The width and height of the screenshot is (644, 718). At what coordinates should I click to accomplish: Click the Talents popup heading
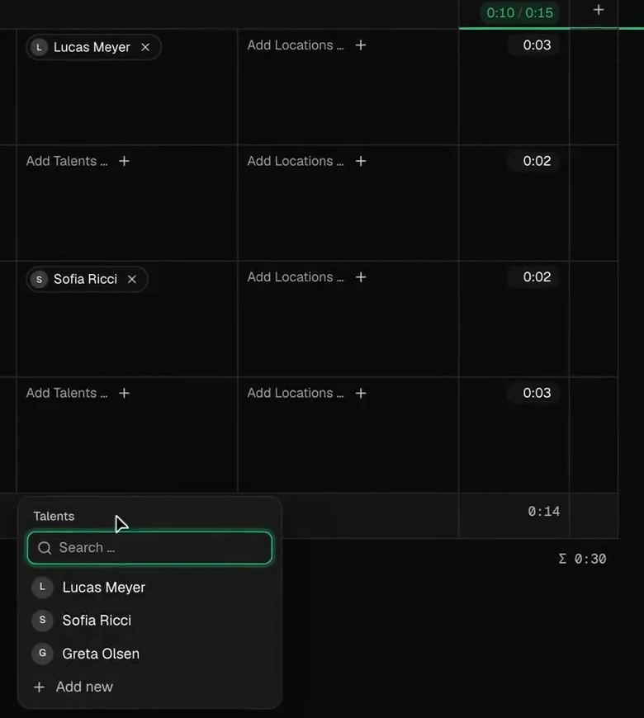pyautogui.click(x=54, y=516)
